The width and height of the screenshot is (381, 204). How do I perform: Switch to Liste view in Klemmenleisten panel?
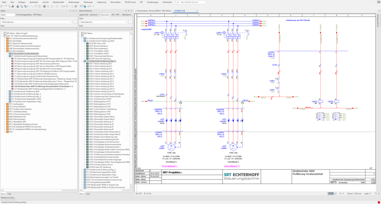click(x=88, y=194)
